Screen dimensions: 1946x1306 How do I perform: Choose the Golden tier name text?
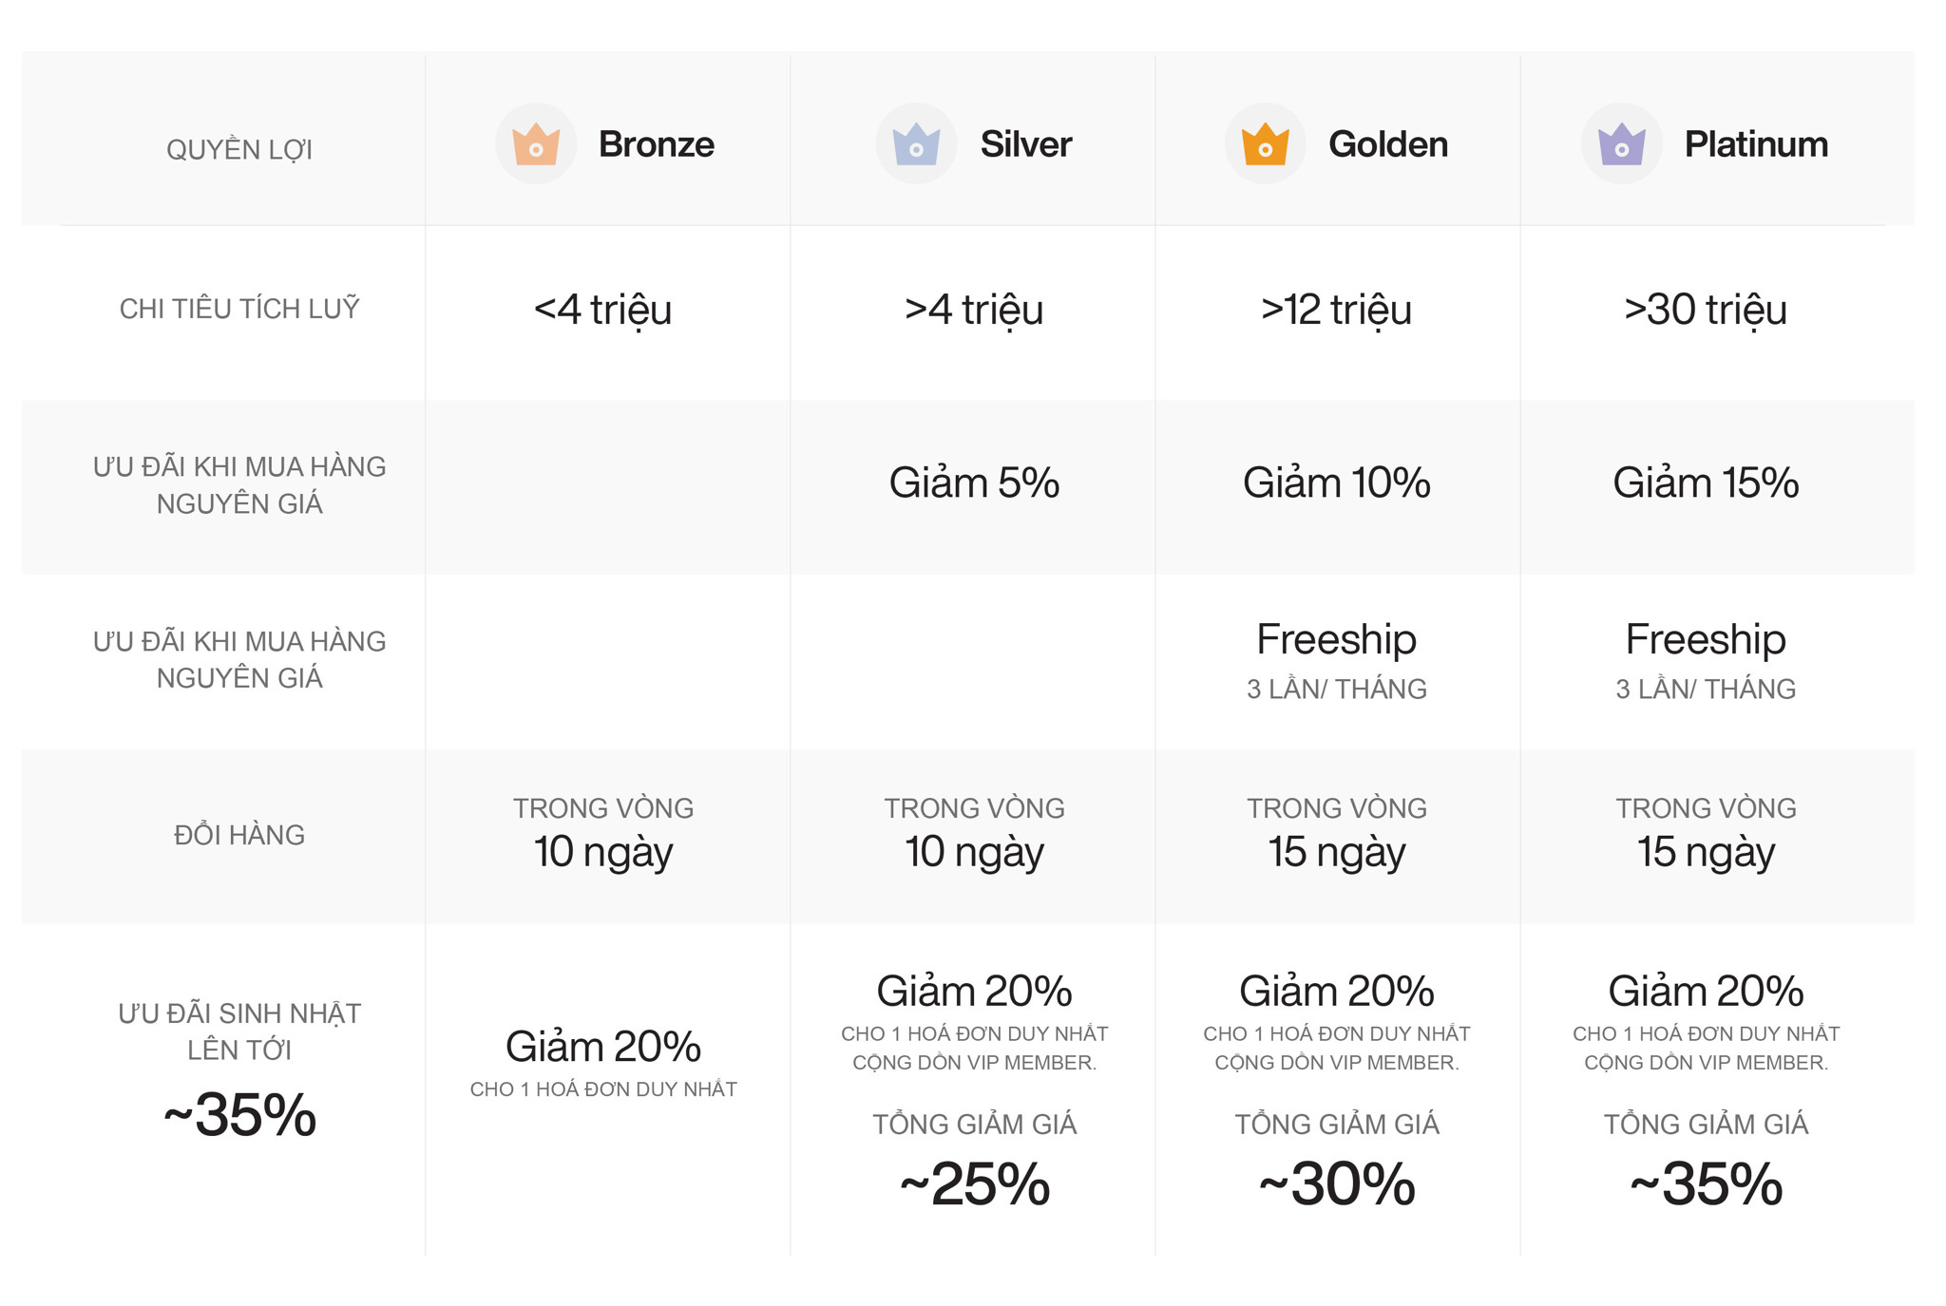pyautogui.click(x=1387, y=144)
